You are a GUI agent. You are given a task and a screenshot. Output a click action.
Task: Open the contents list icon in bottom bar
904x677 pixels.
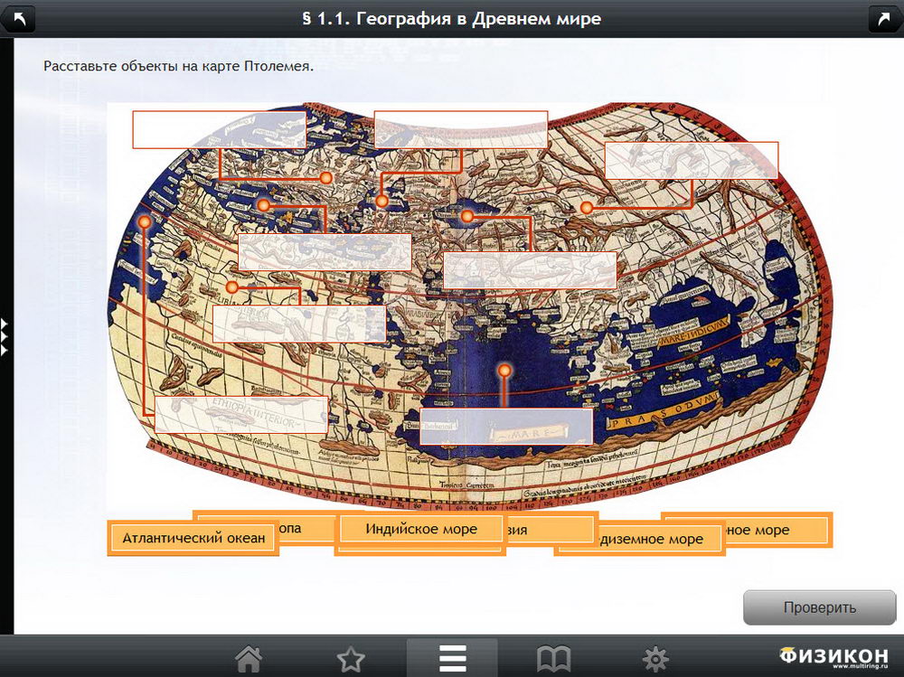coord(452,658)
